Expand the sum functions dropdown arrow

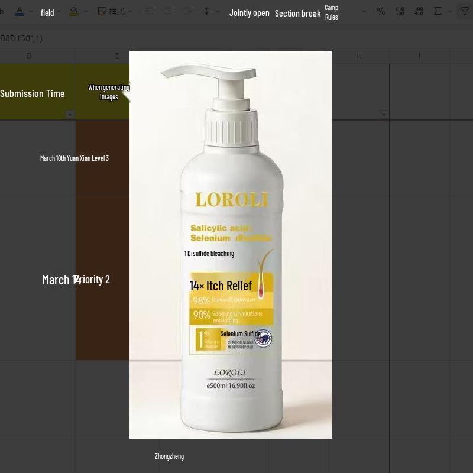(450, 12)
